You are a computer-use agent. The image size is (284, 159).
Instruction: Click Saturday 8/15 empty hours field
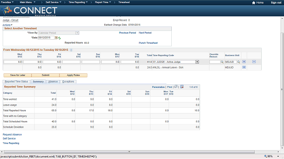[71, 62]
